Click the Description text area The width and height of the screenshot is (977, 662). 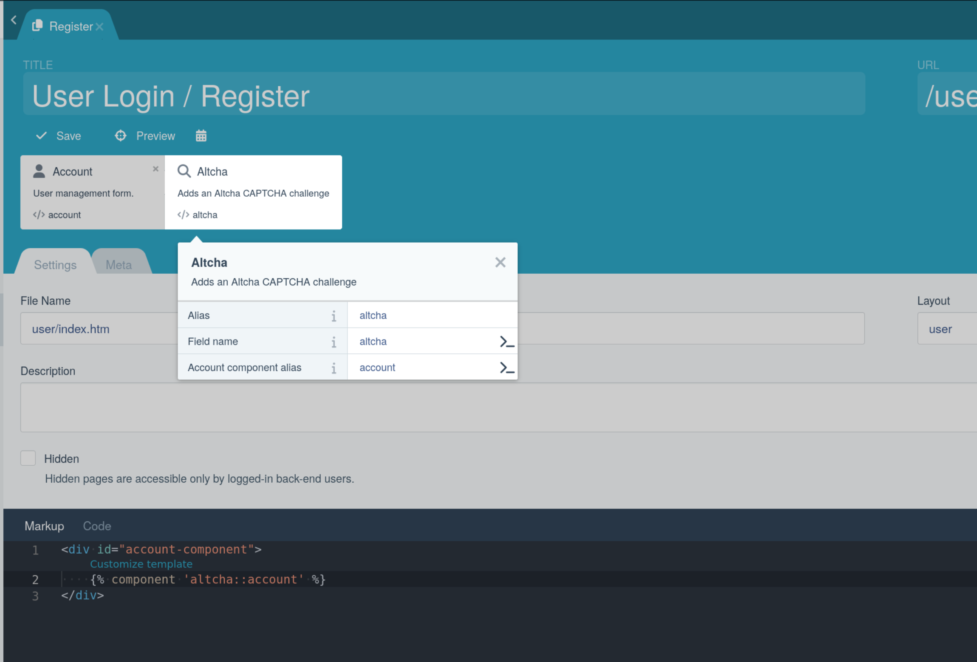click(x=499, y=407)
